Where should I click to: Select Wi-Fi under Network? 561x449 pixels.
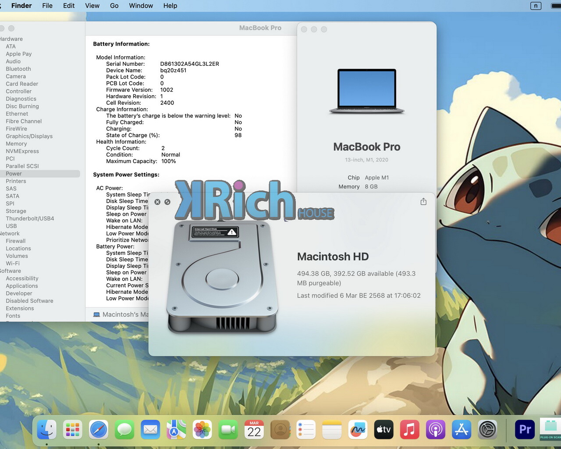(13, 264)
